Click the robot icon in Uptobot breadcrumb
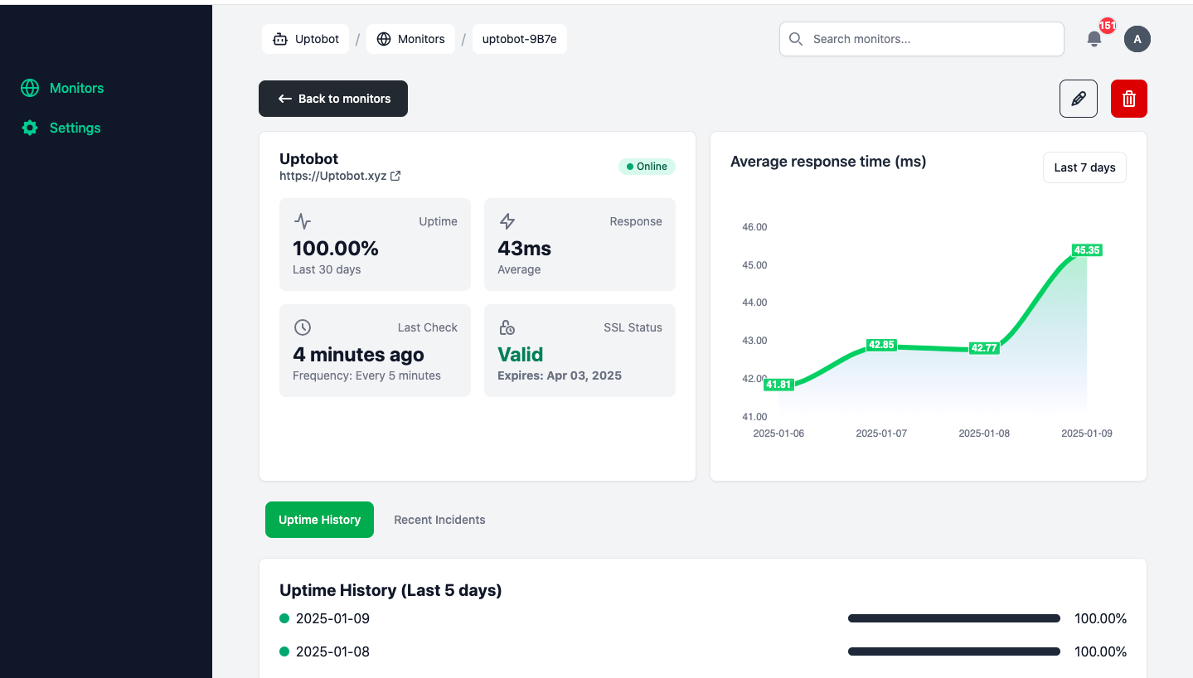 click(280, 39)
